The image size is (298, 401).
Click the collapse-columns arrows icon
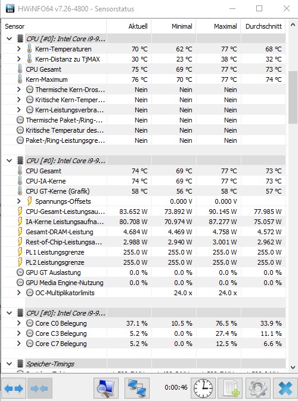tap(39, 388)
